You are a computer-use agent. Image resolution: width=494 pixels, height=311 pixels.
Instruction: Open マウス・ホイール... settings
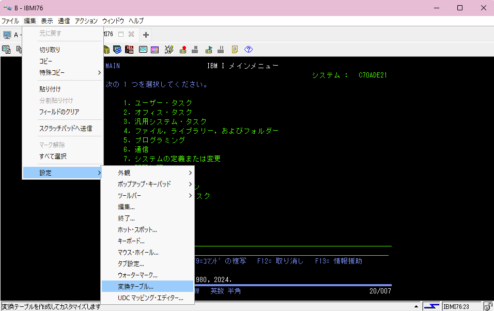[x=147, y=253]
